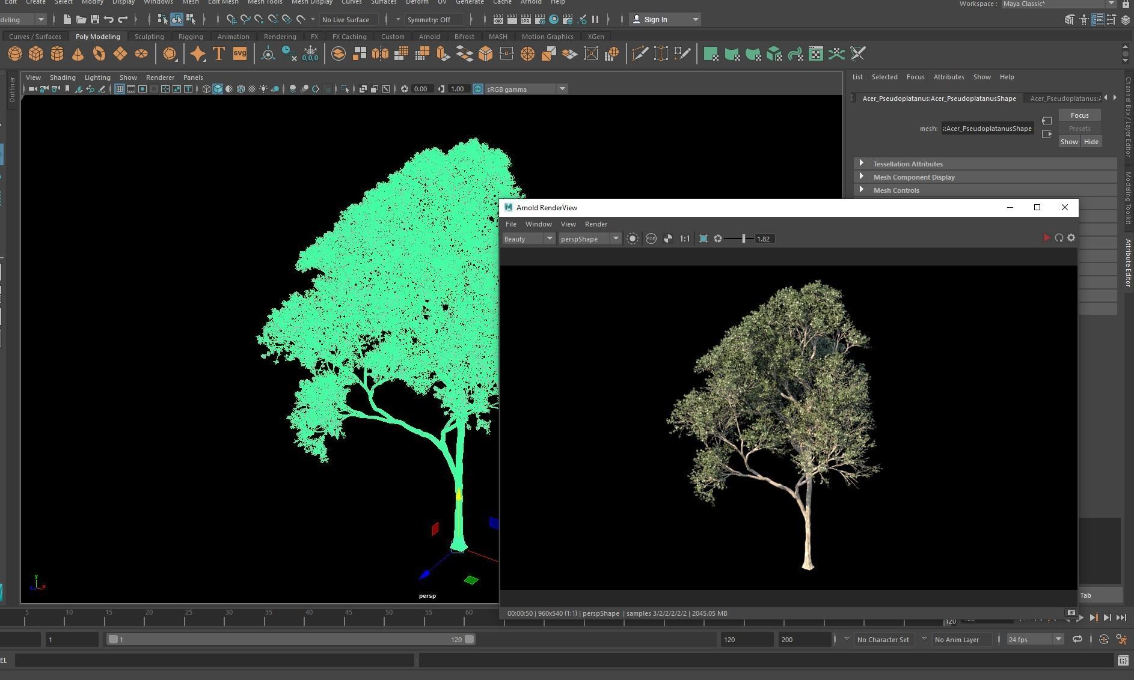Viewport: 1134px width, 680px height.
Task: Expand the Mesh Component Display section
Action: (x=985, y=177)
